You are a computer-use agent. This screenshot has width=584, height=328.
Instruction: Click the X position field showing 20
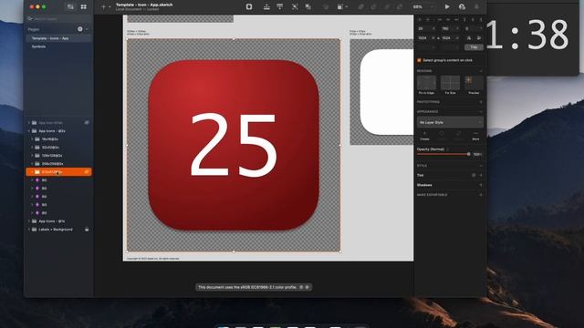click(426, 28)
